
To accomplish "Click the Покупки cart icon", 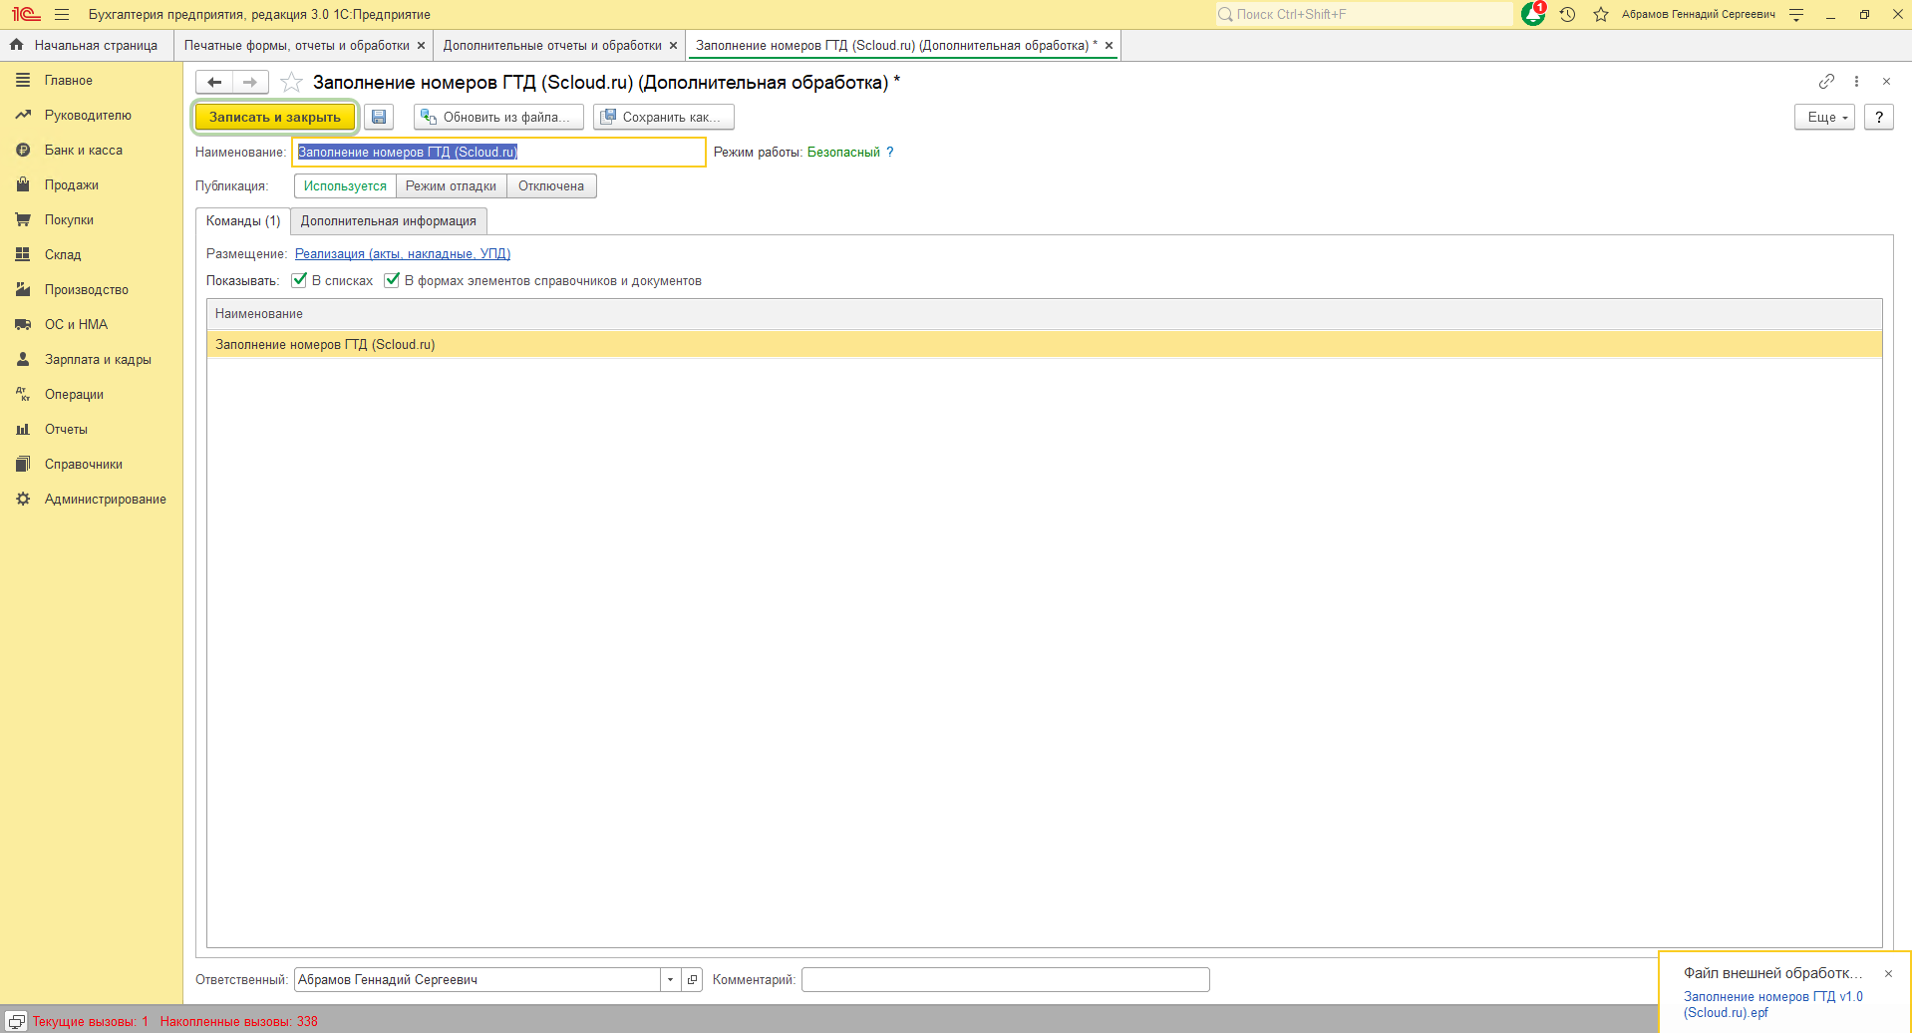I will 23,219.
